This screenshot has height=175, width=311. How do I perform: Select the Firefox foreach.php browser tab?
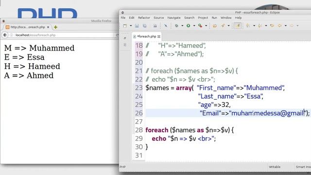[28, 27]
